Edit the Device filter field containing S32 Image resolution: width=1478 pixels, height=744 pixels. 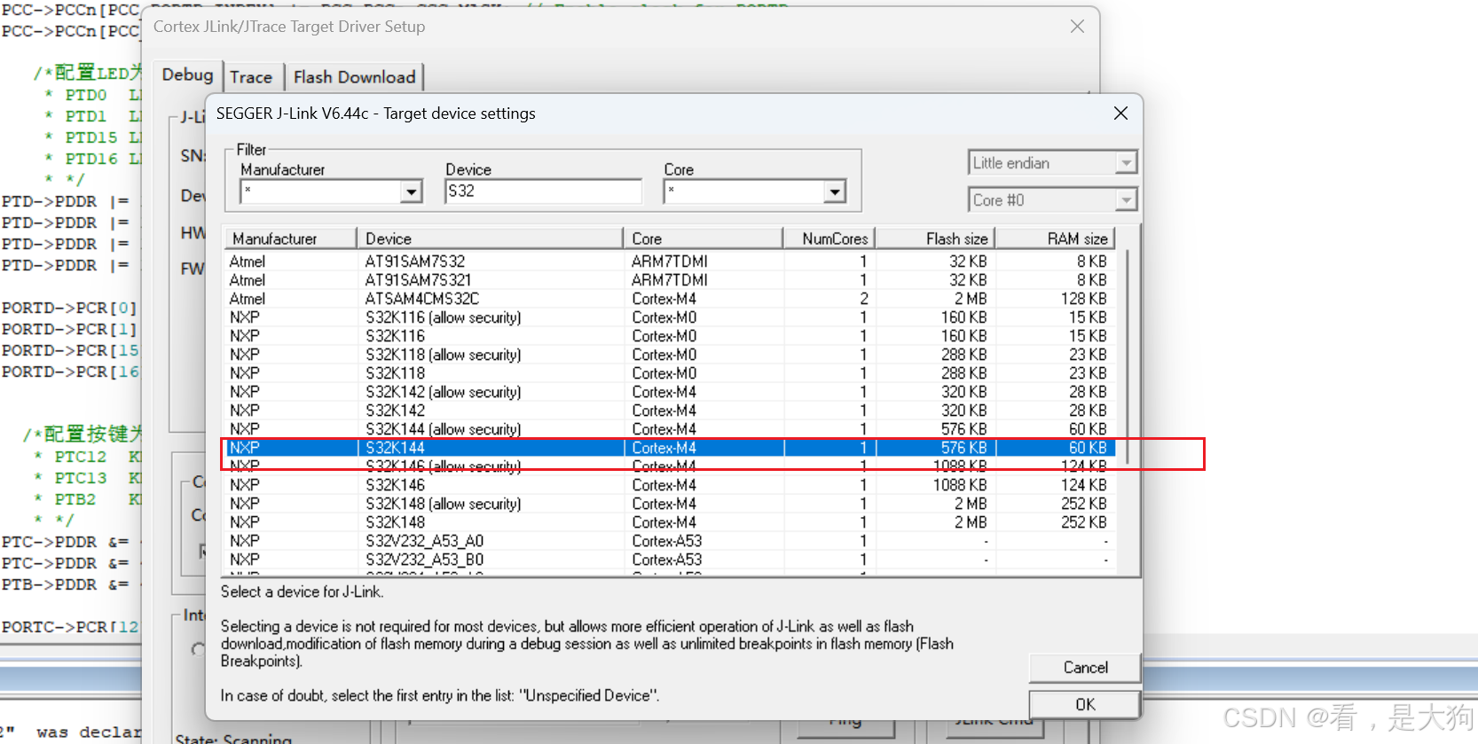click(x=543, y=192)
